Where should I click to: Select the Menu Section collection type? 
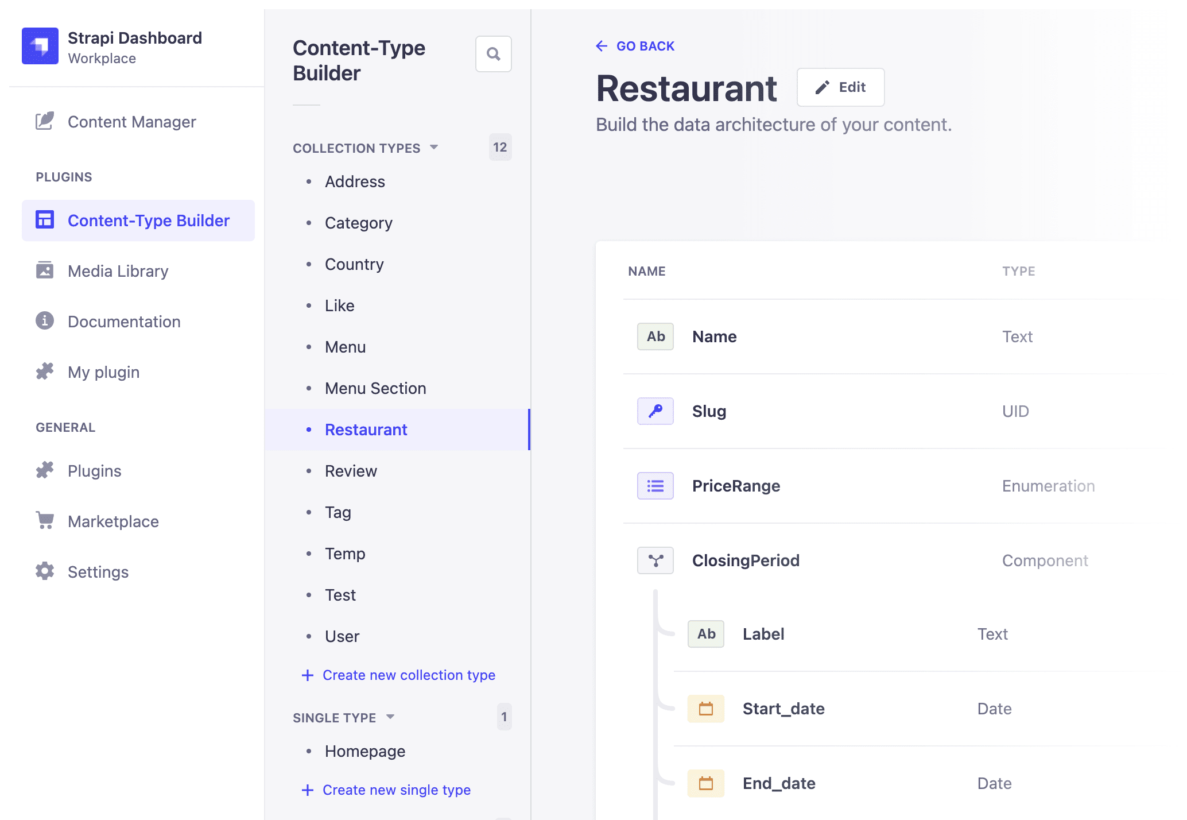coord(375,388)
